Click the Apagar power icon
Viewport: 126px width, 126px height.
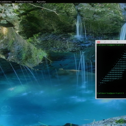tap(6, 108)
